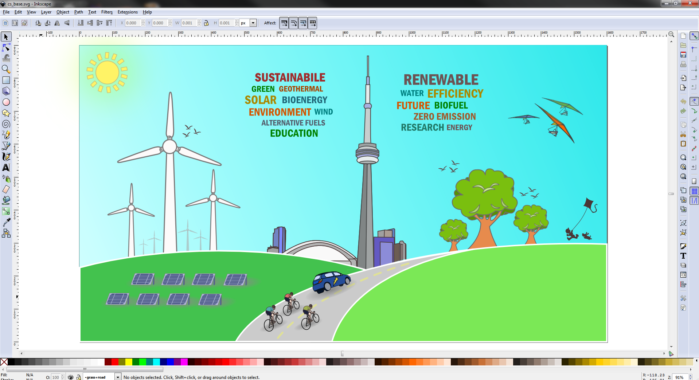This screenshot has height=380, width=699.
Task: Toggle Affect: move patterns
Action: [313, 23]
